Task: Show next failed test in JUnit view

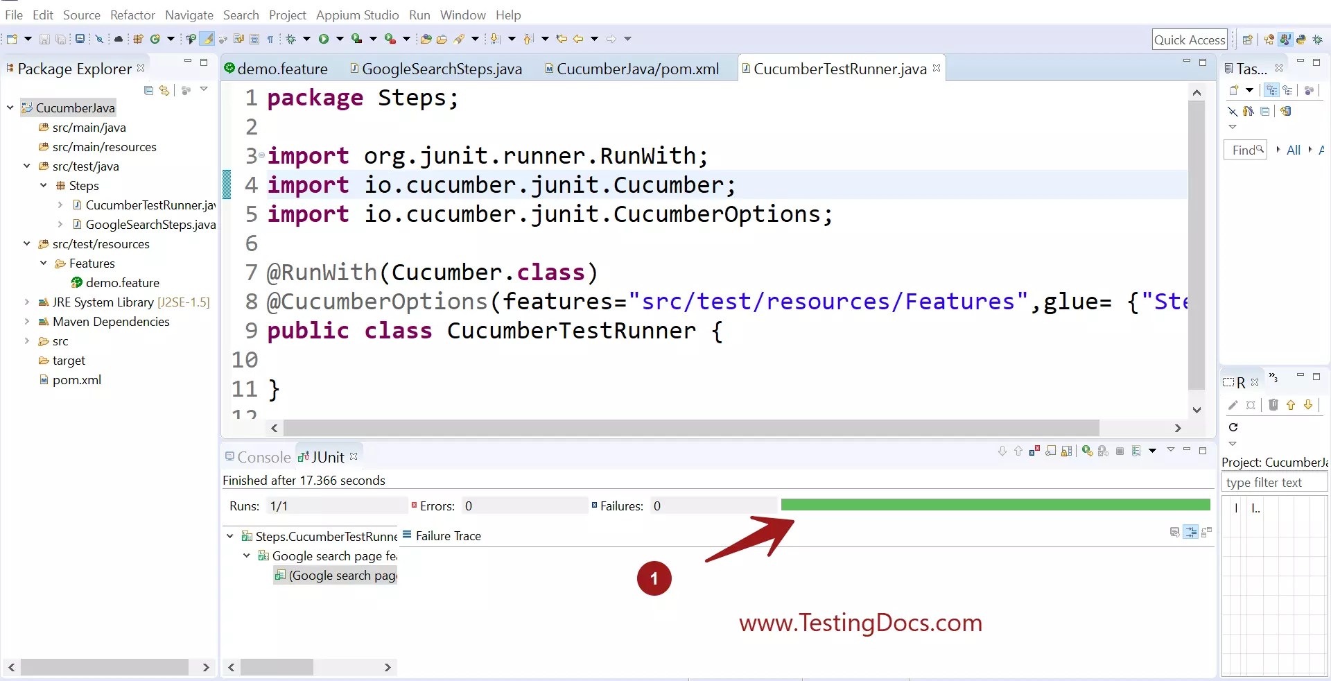Action: pos(1002,451)
